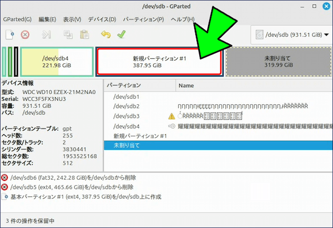Apply all operations with green checkmark
333x228 pixels.
(121, 35)
